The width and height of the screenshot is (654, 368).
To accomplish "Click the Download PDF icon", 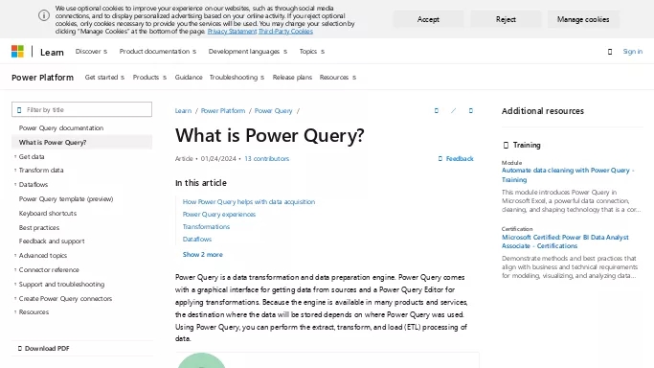I will click(x=19, y=349).
